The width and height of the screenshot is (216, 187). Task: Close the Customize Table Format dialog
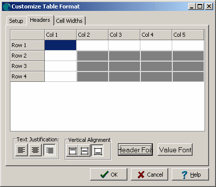click(x=209, y=6)
